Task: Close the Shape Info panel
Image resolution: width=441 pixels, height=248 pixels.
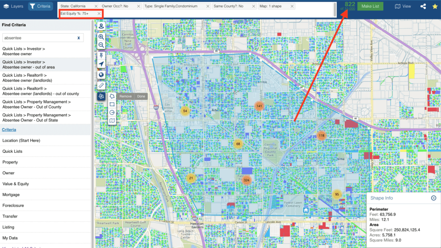Action: [x=433, y=198]
